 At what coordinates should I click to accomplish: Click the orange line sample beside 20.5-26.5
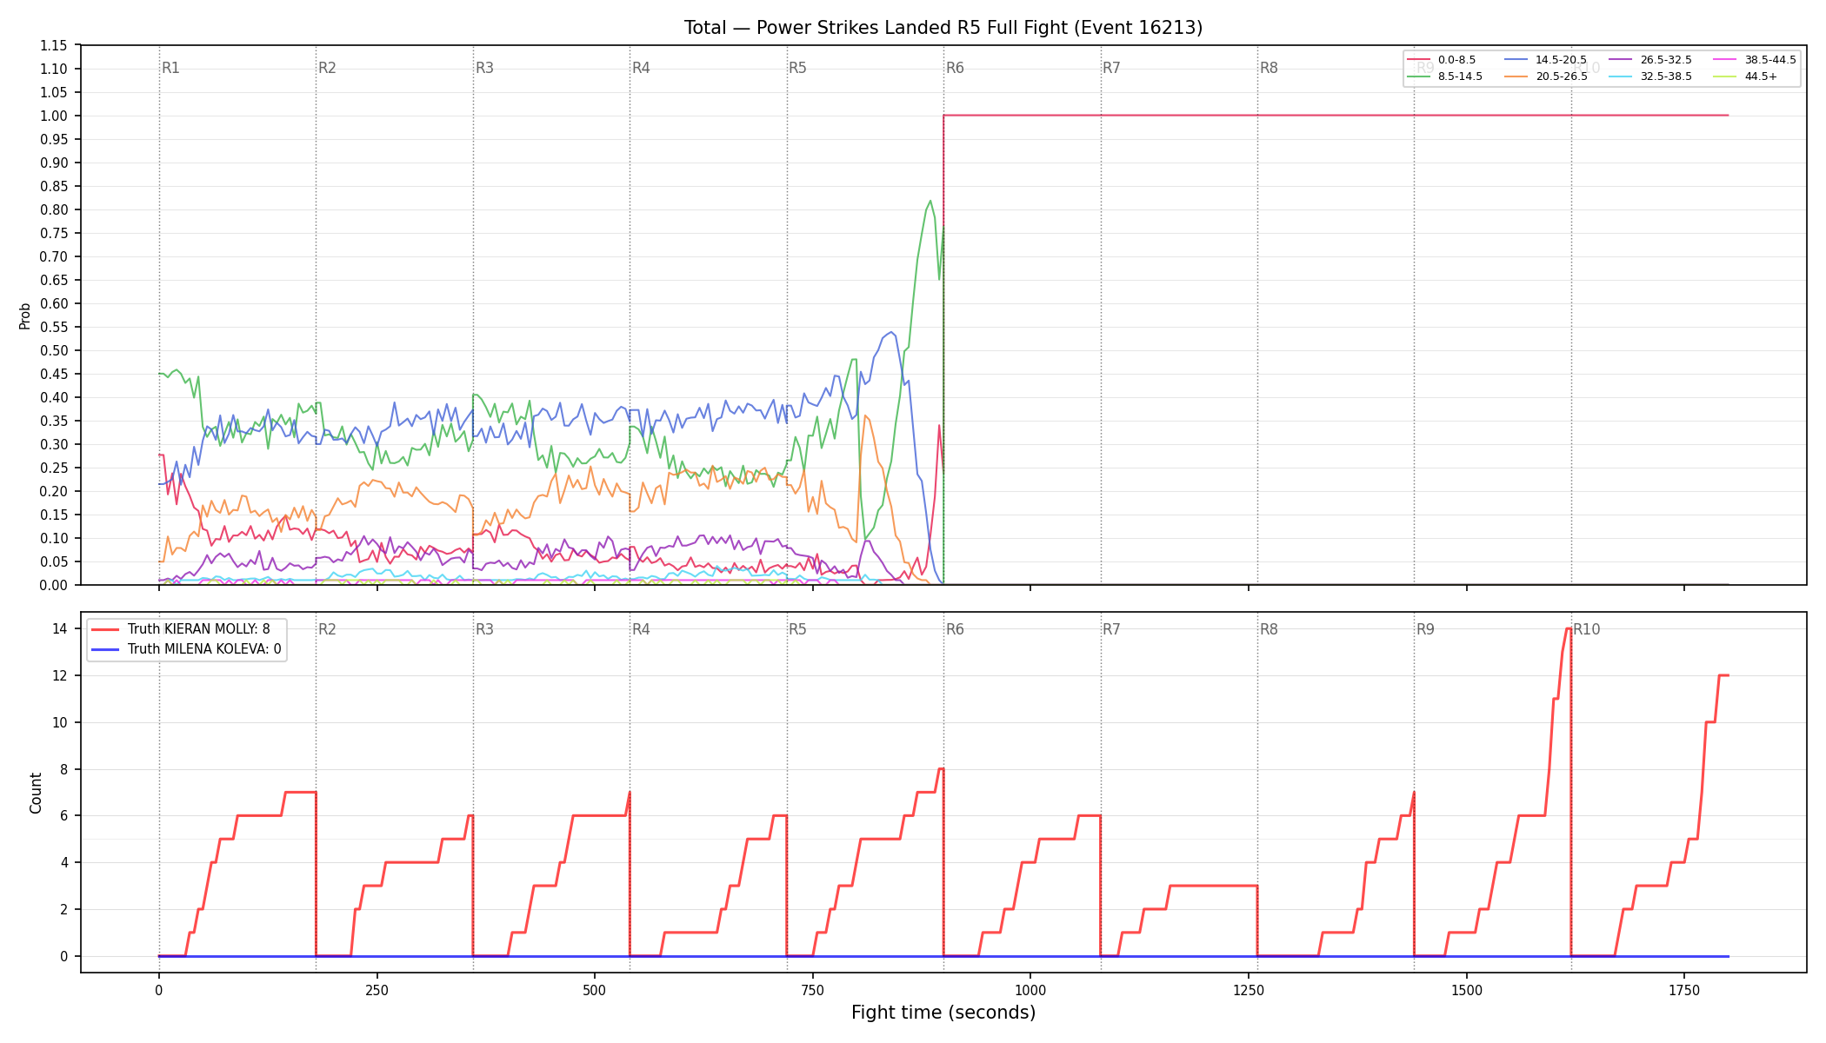point(1516,76)
